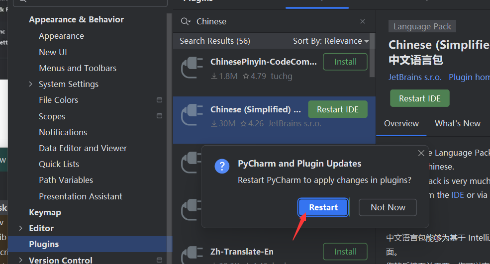Click the search magnifier icon beside Chinese
Screen dimensions: 490x264
pyautogui.click(x=186, y=21)
